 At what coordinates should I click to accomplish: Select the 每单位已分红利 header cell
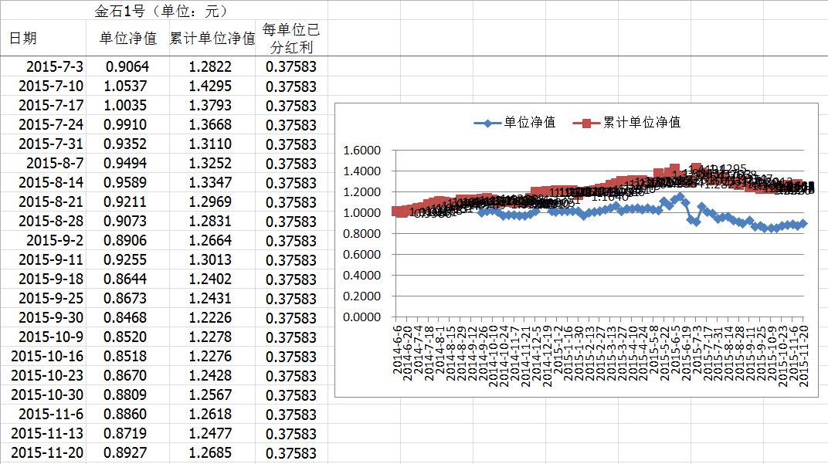pyautogui.click(x=290, y=39)
